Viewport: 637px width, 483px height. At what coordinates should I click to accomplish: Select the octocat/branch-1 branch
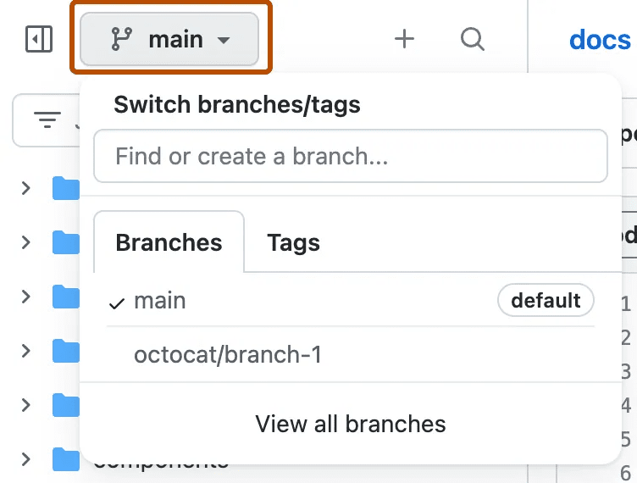tap(228, 354)
